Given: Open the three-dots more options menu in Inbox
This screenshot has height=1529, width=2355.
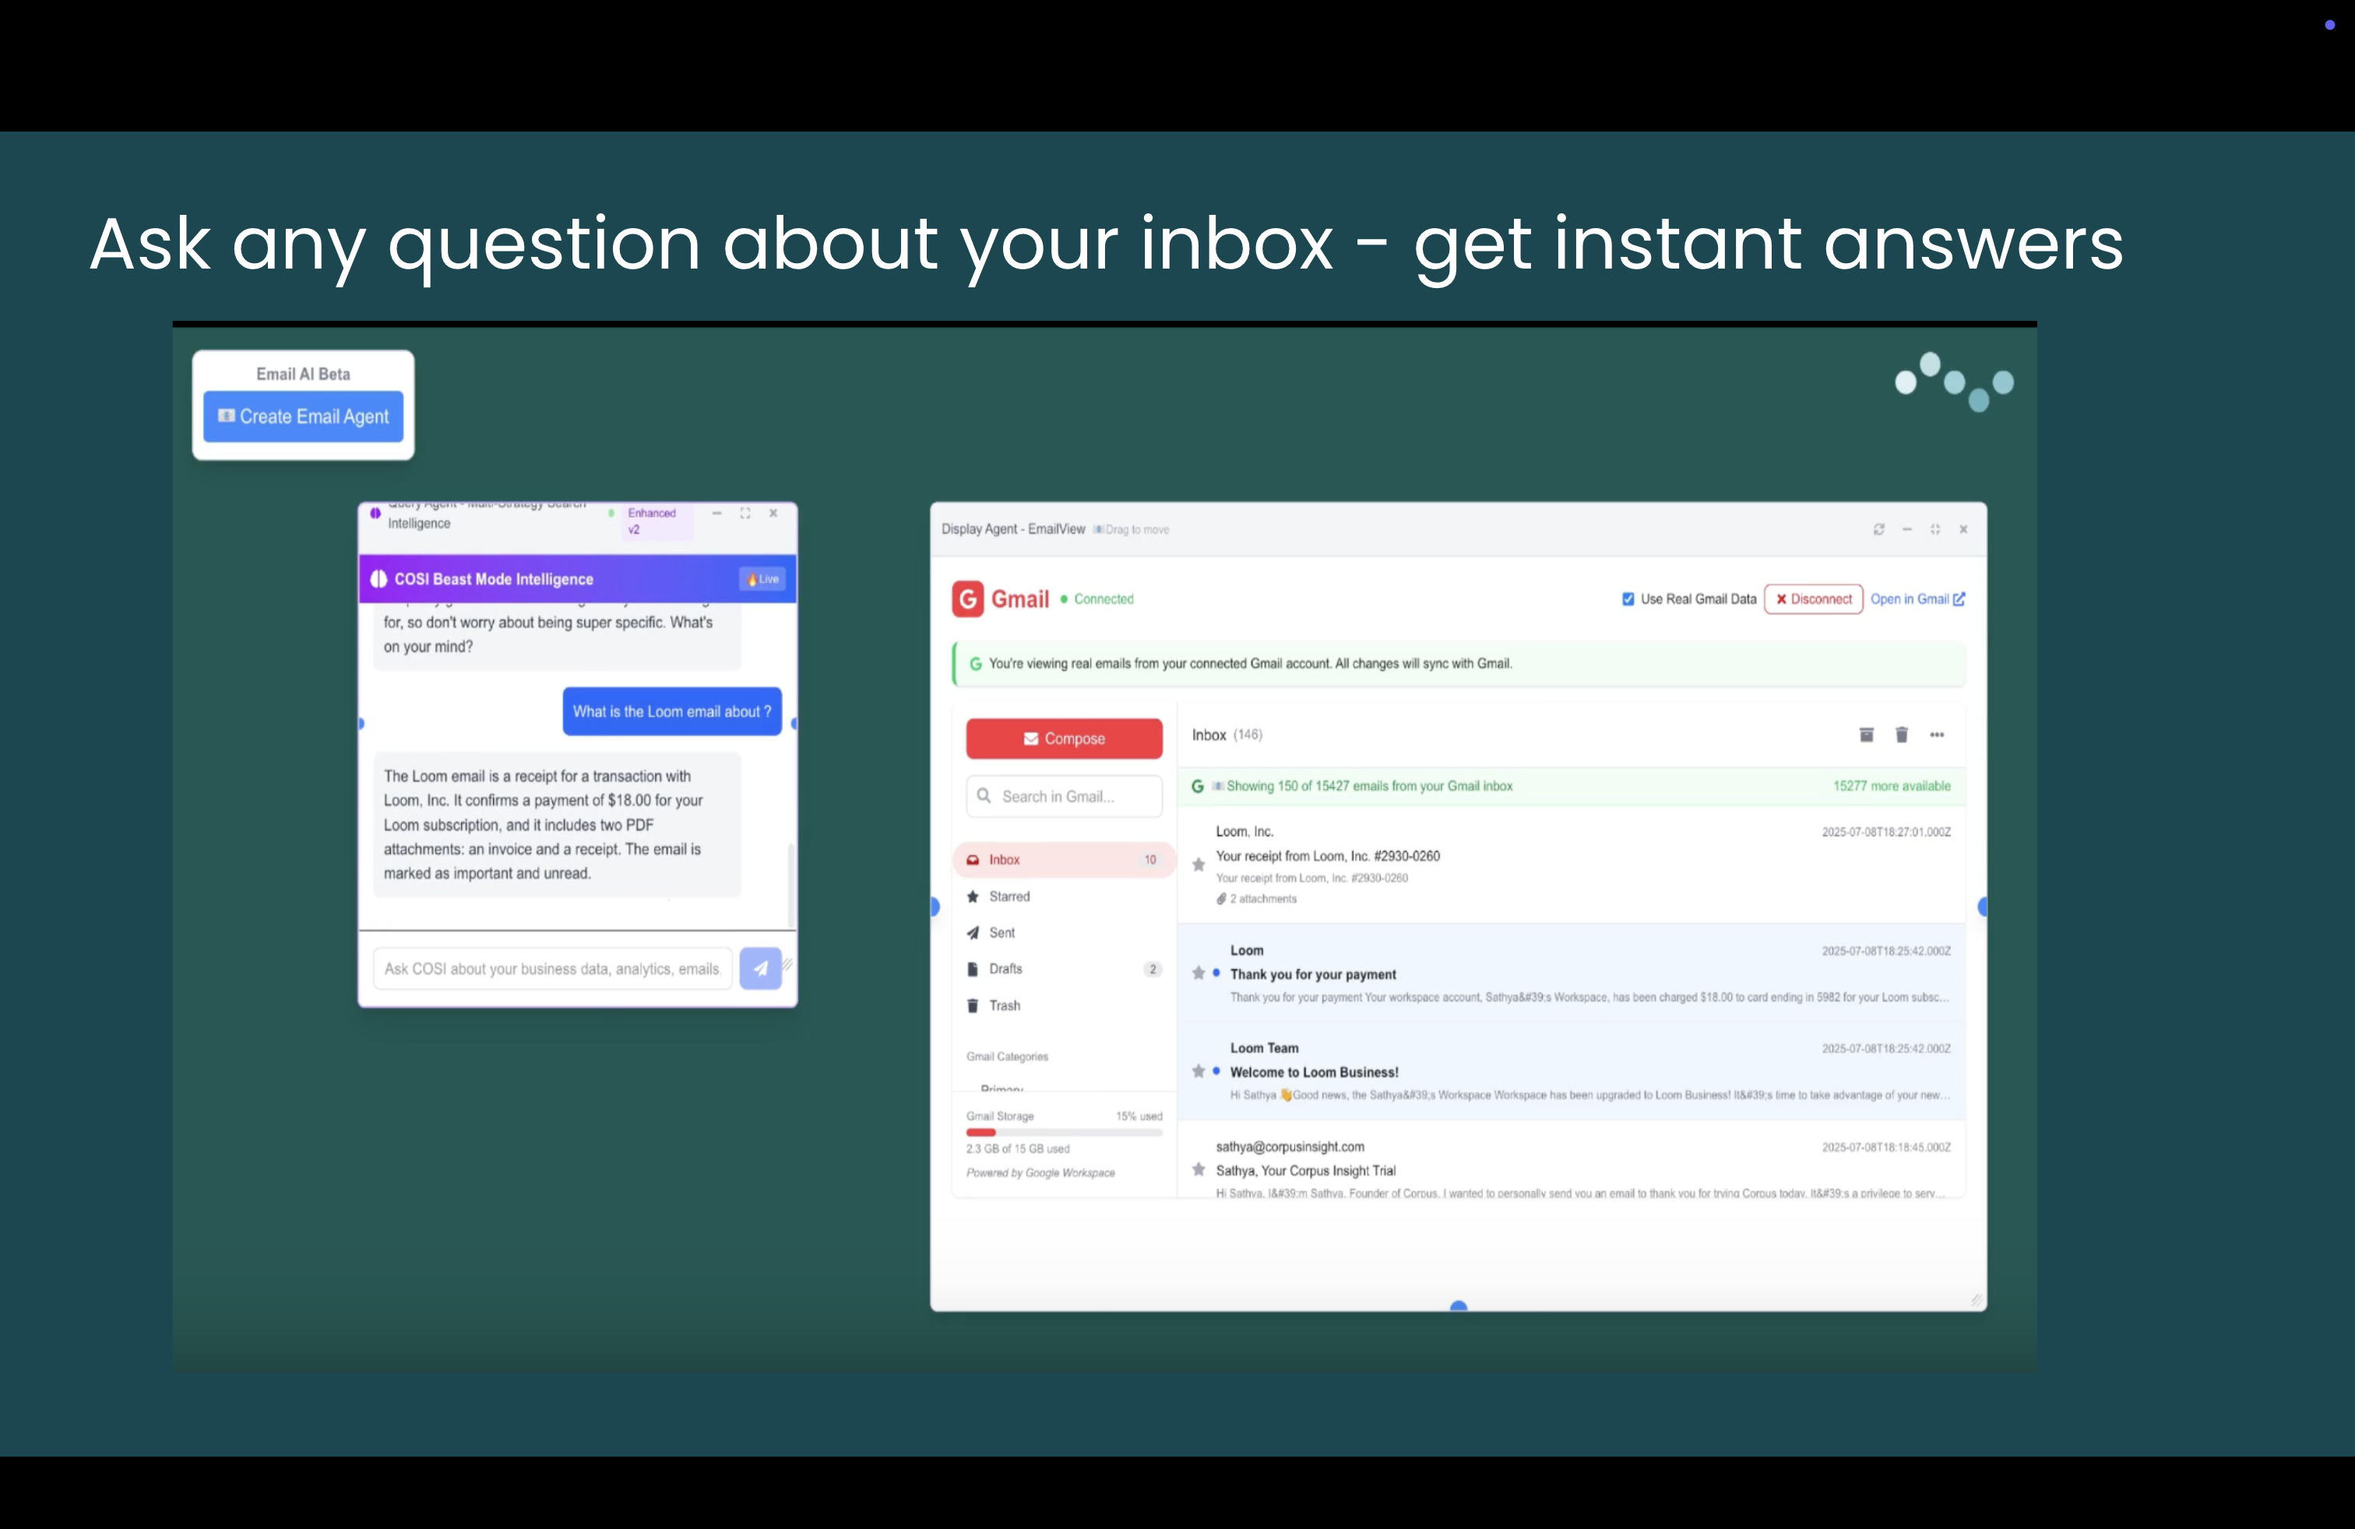Looking at the screenshot, I should 1937,735.
